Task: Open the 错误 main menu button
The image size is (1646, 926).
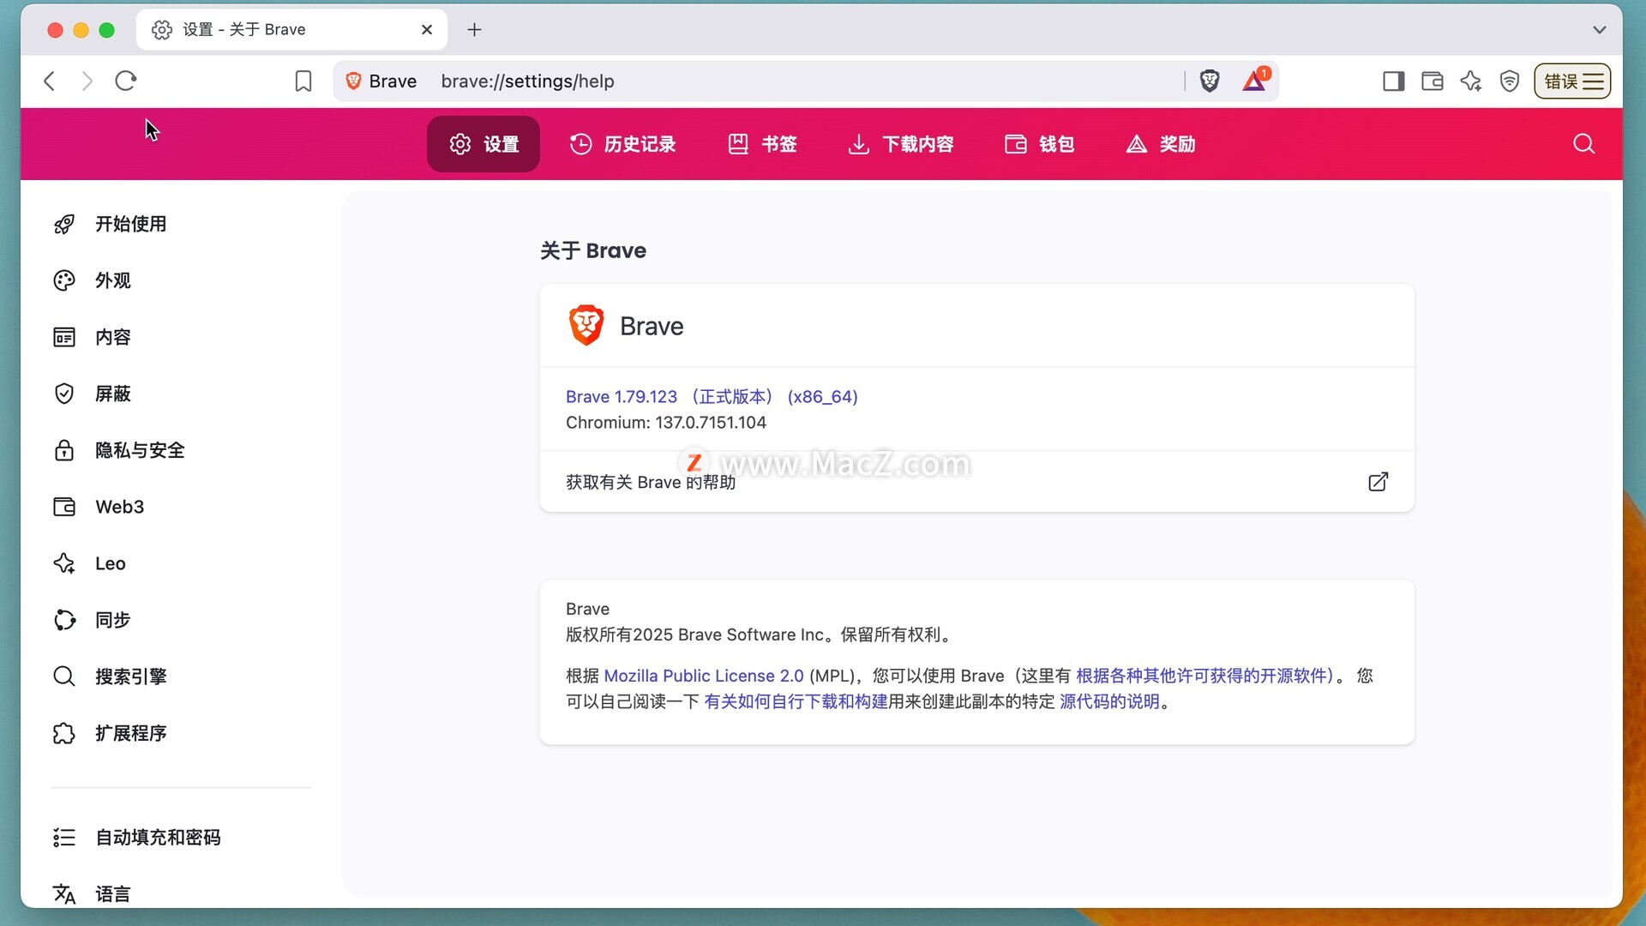Action: (x=1572, y=81)
